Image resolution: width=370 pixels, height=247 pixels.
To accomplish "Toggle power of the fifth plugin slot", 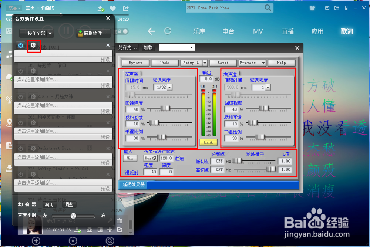I will [21, 148].
